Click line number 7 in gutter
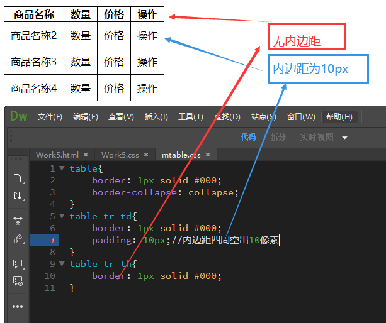The image size is (386, 323). pos(53,240)
